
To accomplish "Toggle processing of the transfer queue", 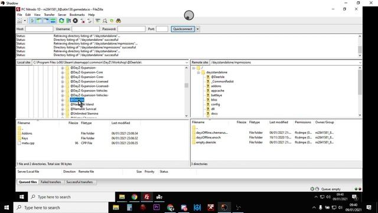I will (x=69, y=21).
